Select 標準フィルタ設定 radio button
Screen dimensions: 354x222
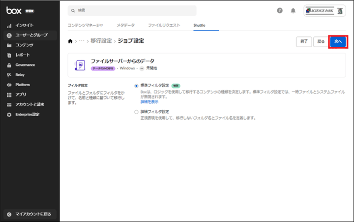tap(136, 86)
